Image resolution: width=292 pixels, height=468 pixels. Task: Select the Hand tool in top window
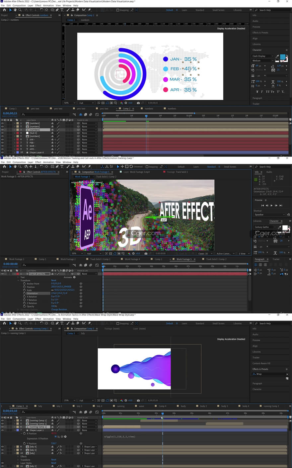pyautogui.click(x=15, y=10)
